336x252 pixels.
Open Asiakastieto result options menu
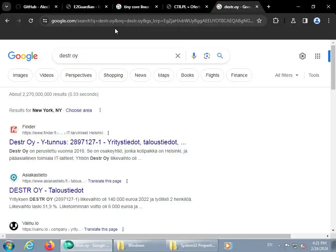(127, 181)
